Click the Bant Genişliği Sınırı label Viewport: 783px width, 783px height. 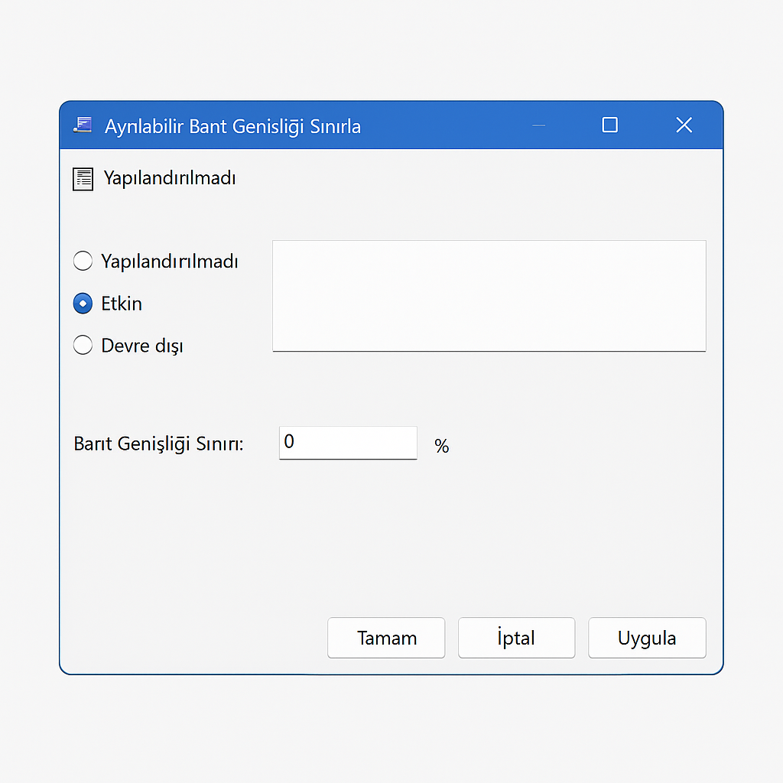pyautogui.click(x=158, y=443)
